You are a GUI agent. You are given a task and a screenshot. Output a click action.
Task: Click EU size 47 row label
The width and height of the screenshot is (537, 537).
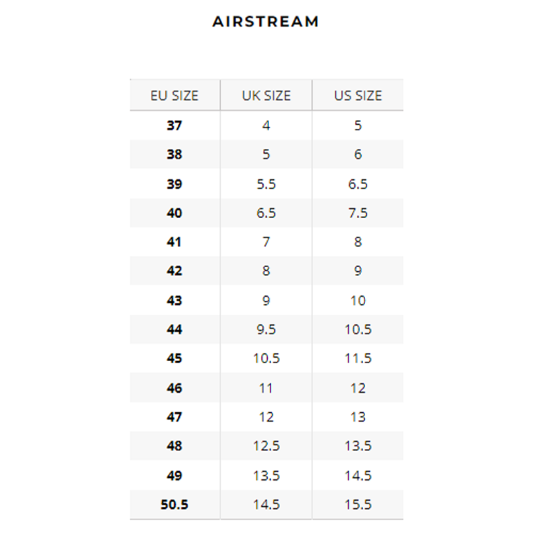(x=175, y=418)
